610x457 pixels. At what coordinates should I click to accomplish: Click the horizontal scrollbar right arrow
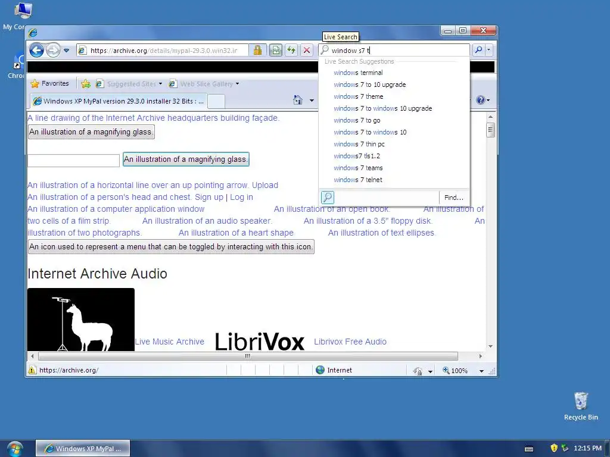(x=481, y=356)
